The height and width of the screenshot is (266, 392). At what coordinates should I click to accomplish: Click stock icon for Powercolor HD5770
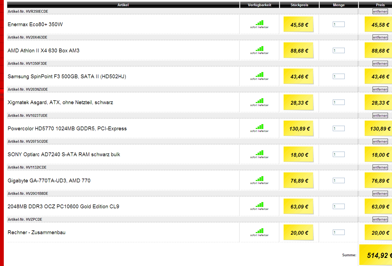[x=260, y=127]
